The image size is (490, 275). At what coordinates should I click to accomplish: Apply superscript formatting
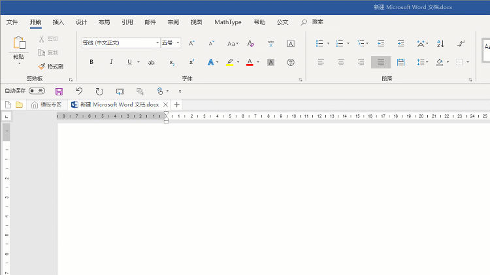[191, 62]
